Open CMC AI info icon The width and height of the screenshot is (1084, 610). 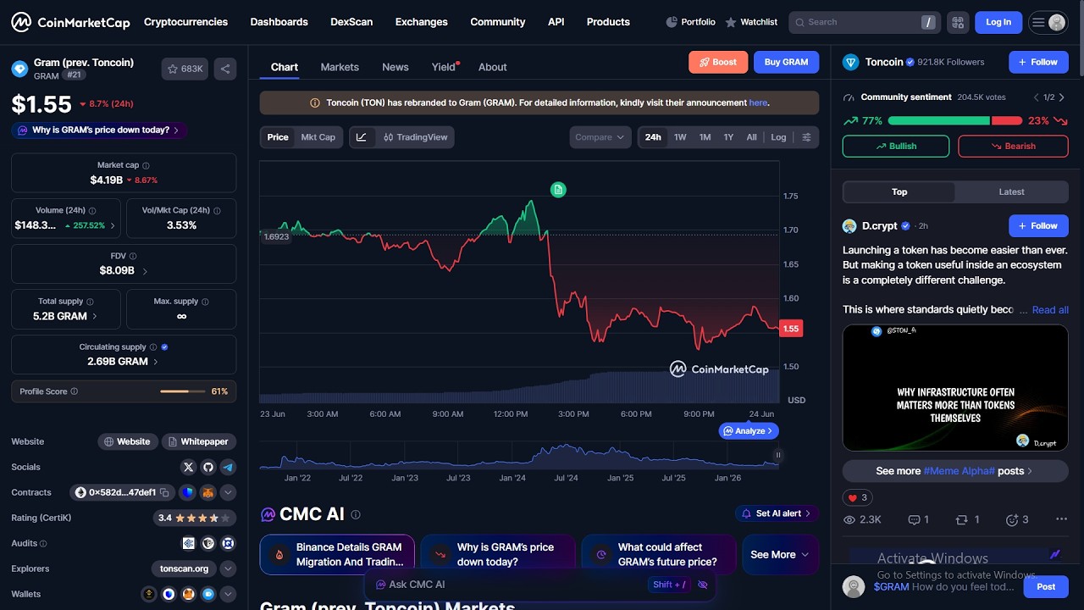tap(356, 514)
